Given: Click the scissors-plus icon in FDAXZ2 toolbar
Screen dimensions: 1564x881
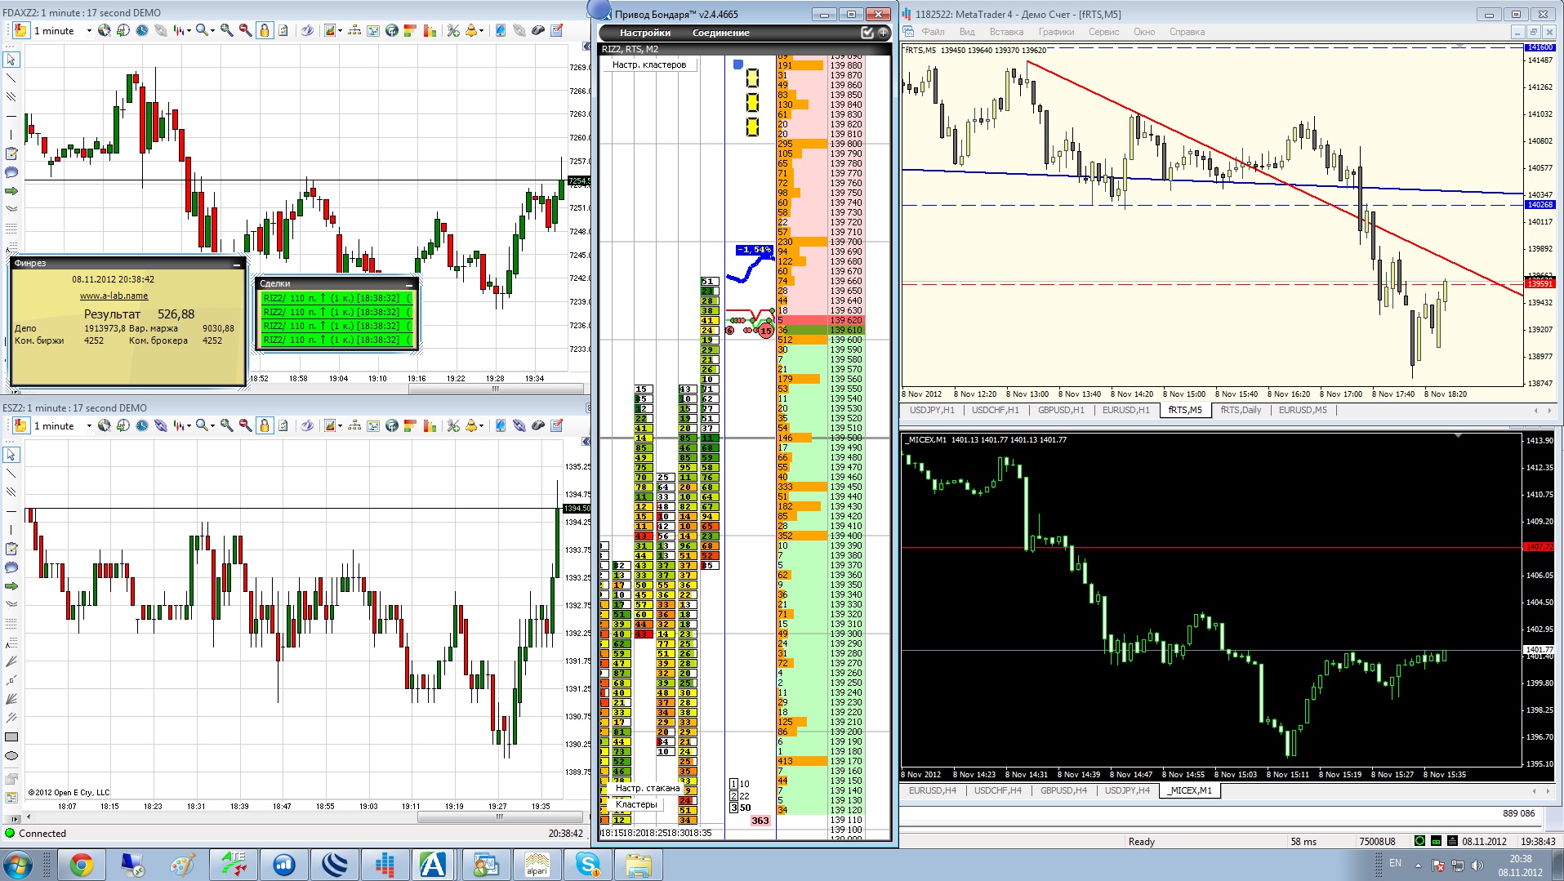Looking at the screenshot, I should click(x=453, y=31).
